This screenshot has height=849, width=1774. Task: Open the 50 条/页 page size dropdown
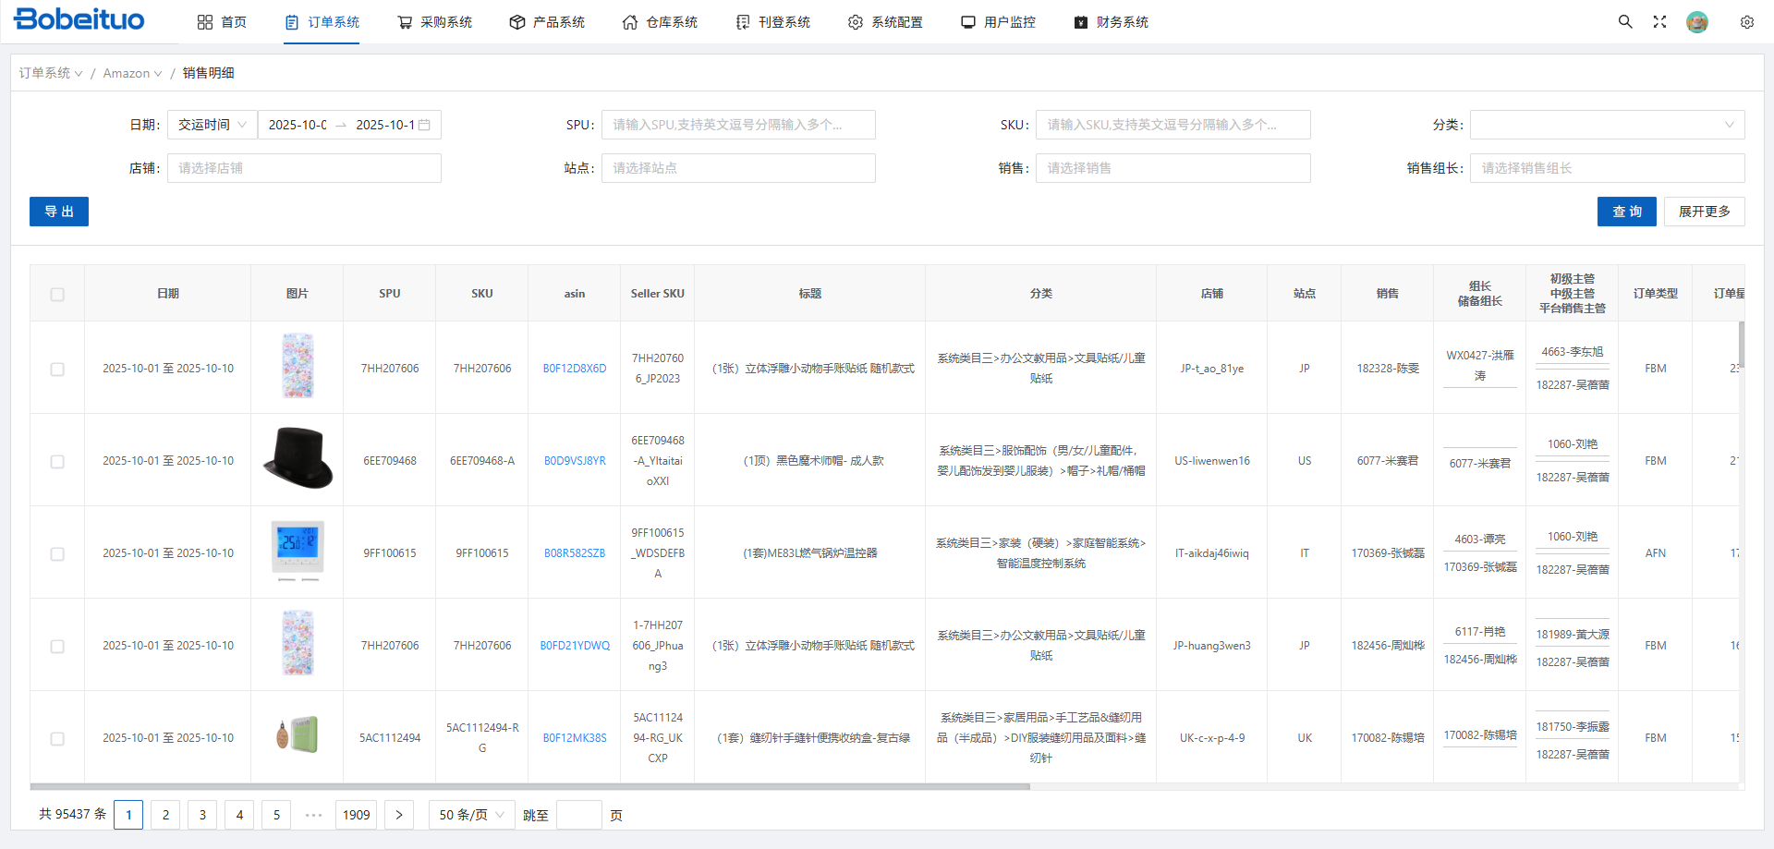(471, 815)
